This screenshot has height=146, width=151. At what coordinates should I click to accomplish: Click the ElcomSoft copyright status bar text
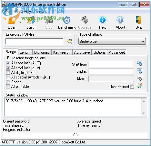[x=44, y=142]
